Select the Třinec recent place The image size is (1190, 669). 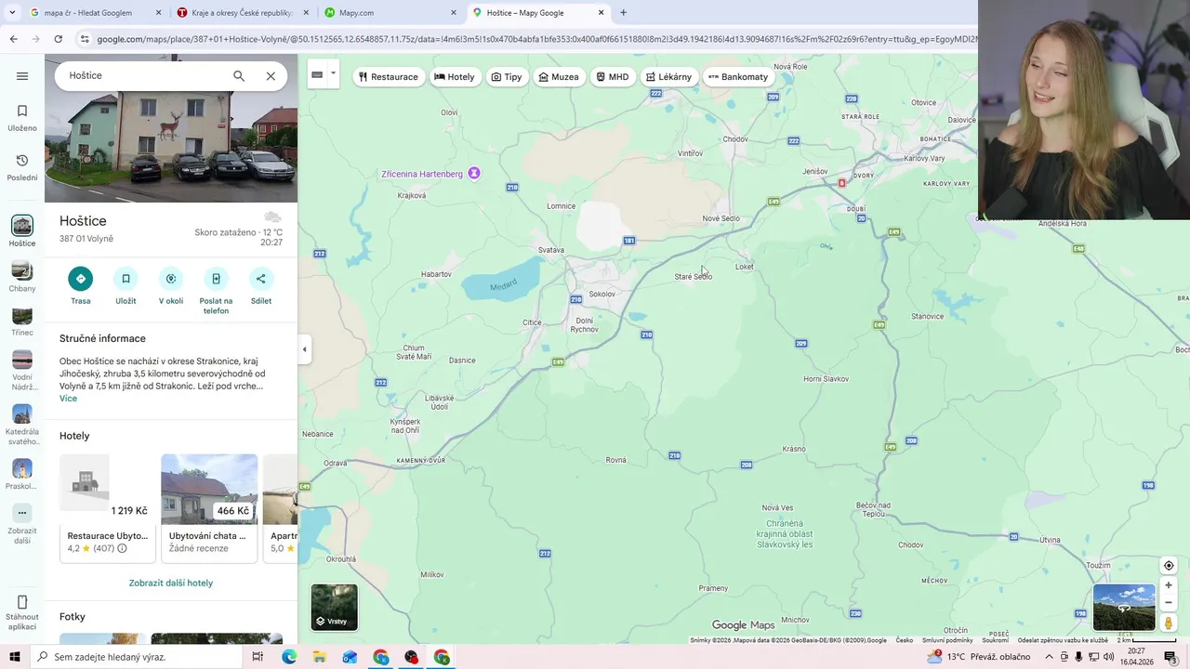click(22, 321)
